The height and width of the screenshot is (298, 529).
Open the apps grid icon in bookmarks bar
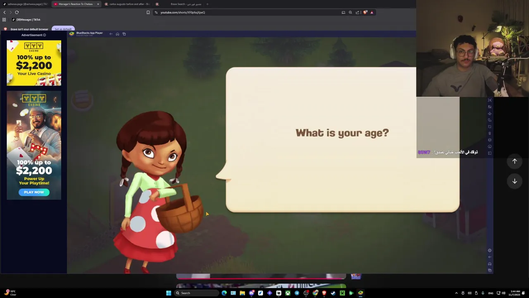[4, 19]
